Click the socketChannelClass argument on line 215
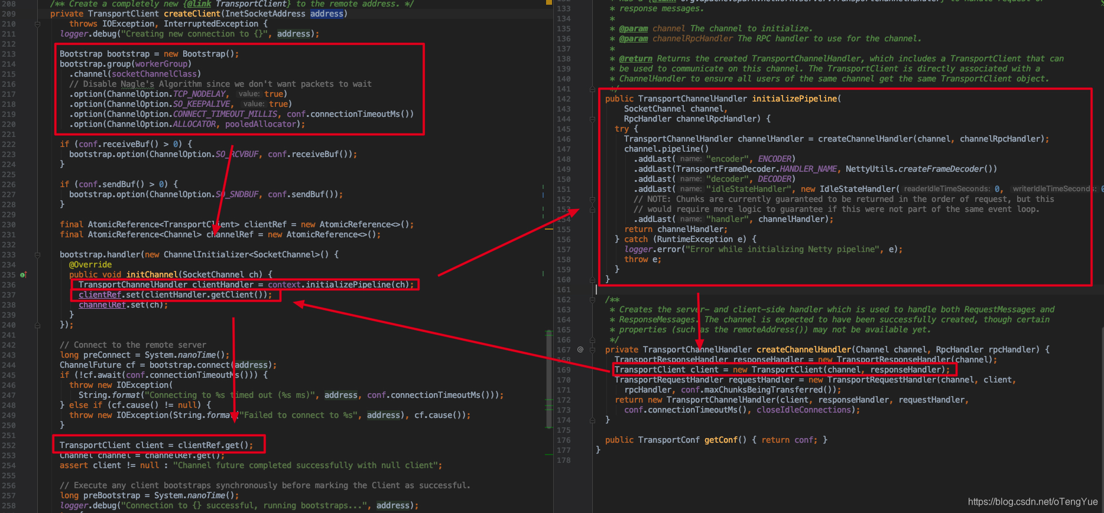Viewport: 1104px width, 513px height. pos(154,74)
